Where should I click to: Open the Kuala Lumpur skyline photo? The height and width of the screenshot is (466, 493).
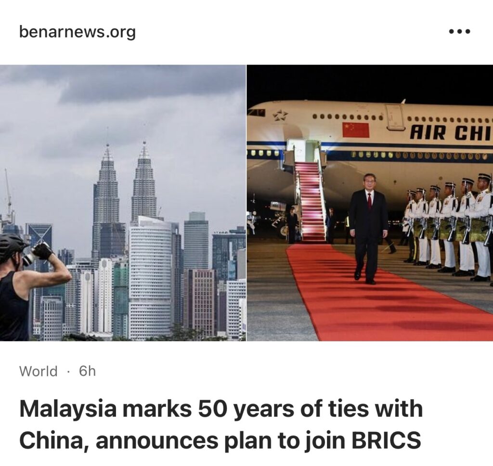tap(123, 203)
